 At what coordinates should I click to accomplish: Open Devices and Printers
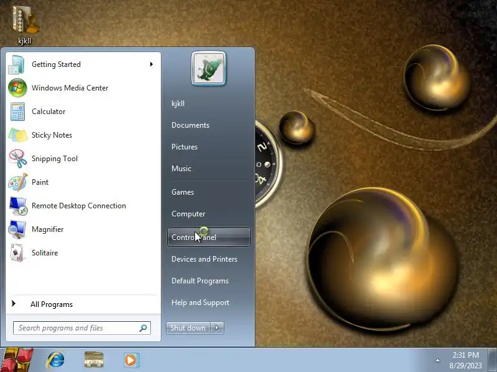(204, 259)
